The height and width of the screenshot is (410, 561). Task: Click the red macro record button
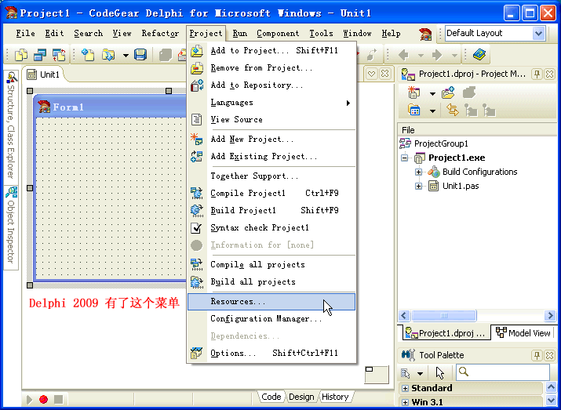point(44,399)
